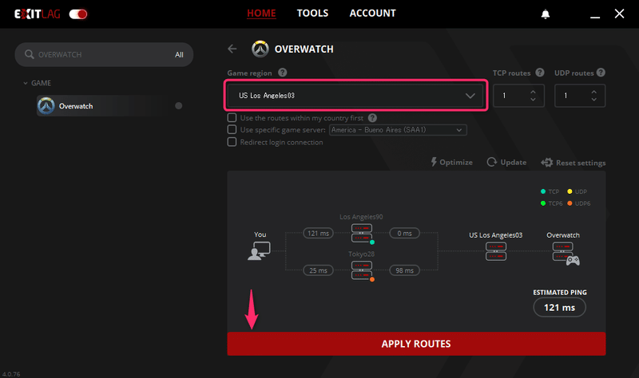
Task: Focus the UDP routes number field
Action: click(x=580, y=96)
